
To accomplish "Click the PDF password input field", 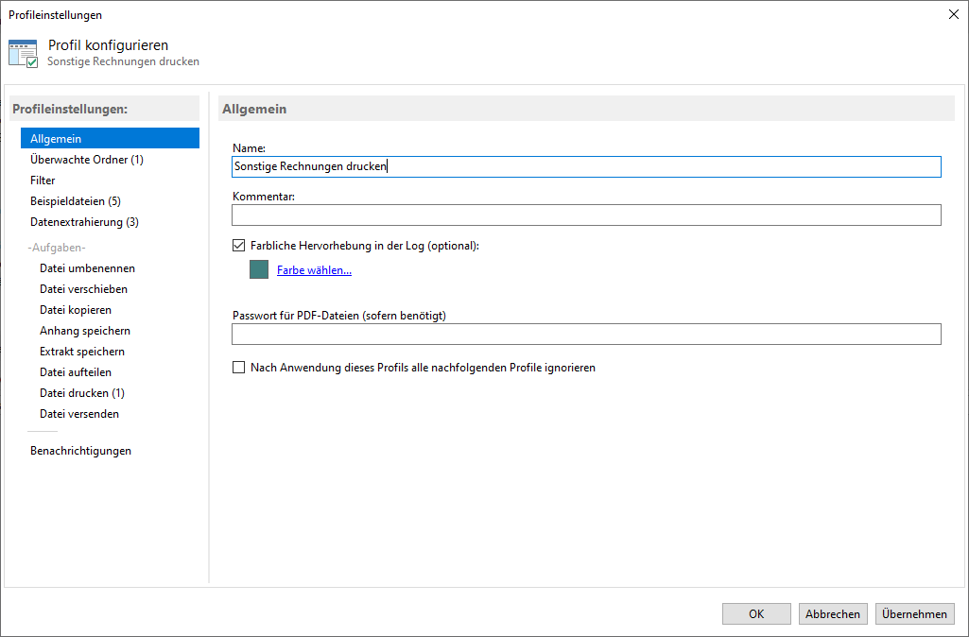I will pyautogui.click(x=586, y=335).
